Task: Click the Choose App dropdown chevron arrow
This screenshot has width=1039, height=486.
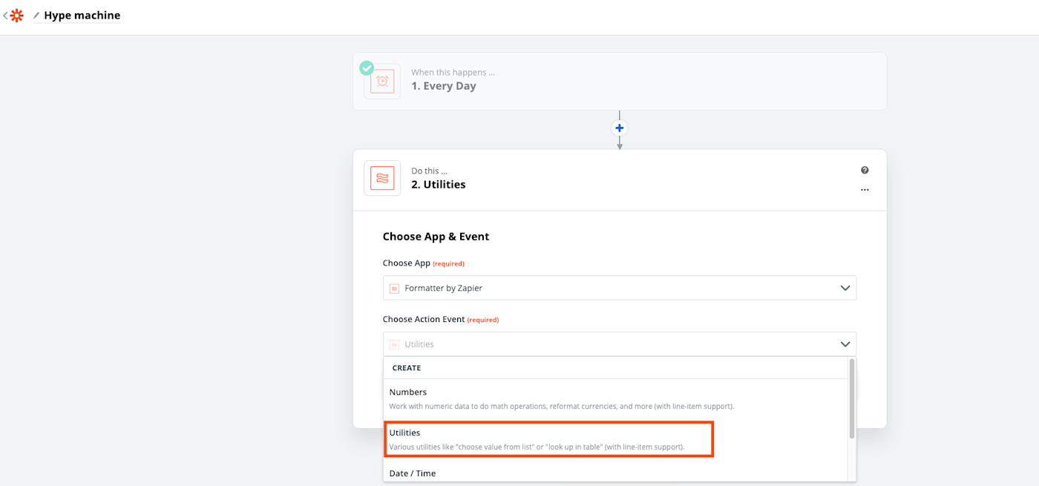Action: click(845, 288)
